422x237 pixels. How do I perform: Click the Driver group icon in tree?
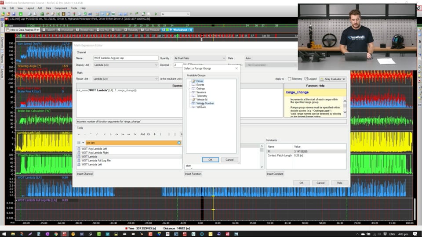pyautogui.click(x=193, y=81)
